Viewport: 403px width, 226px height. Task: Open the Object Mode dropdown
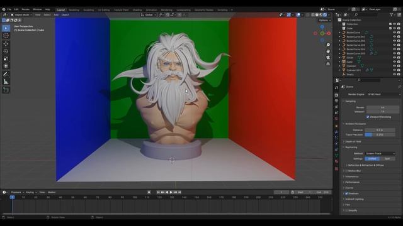21,15
